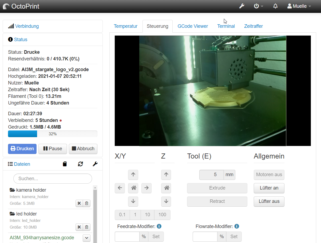Open the Terminal tab

pyautogui.click(x=226, y=26)
